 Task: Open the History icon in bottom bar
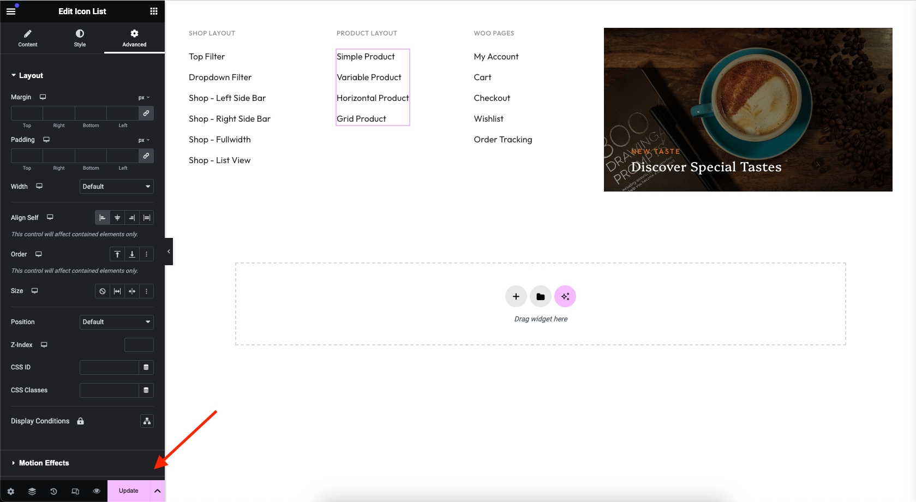tap(53, 491)
